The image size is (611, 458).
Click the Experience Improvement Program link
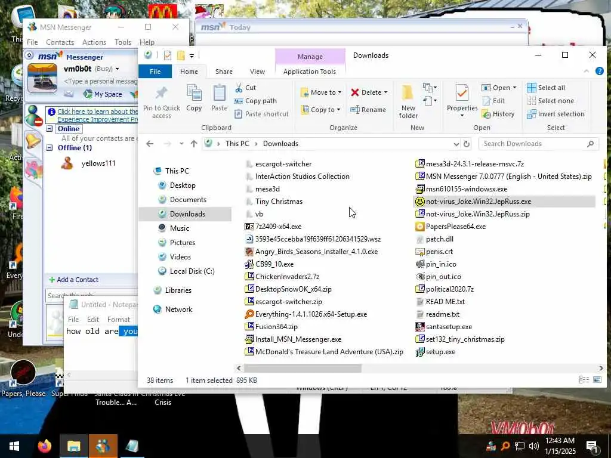(x=97, y=115)
